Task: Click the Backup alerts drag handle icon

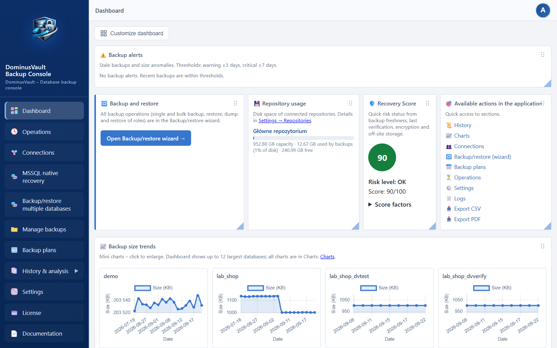Action: point(542,55)
